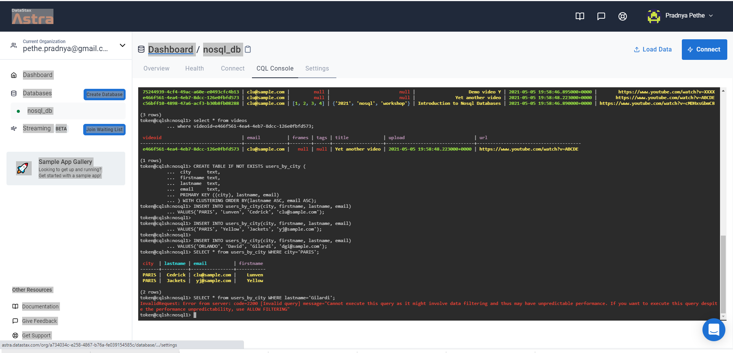Expand the nosql_db entry under Databases
Viewport: 733px width, 353px height.
(x=40, y=111)
